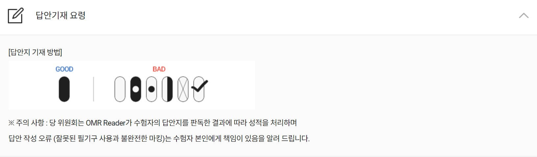Click the ※ 주의 사항 notice line
The height and width of the screenshot is (157, 537).
coord(152,123)
